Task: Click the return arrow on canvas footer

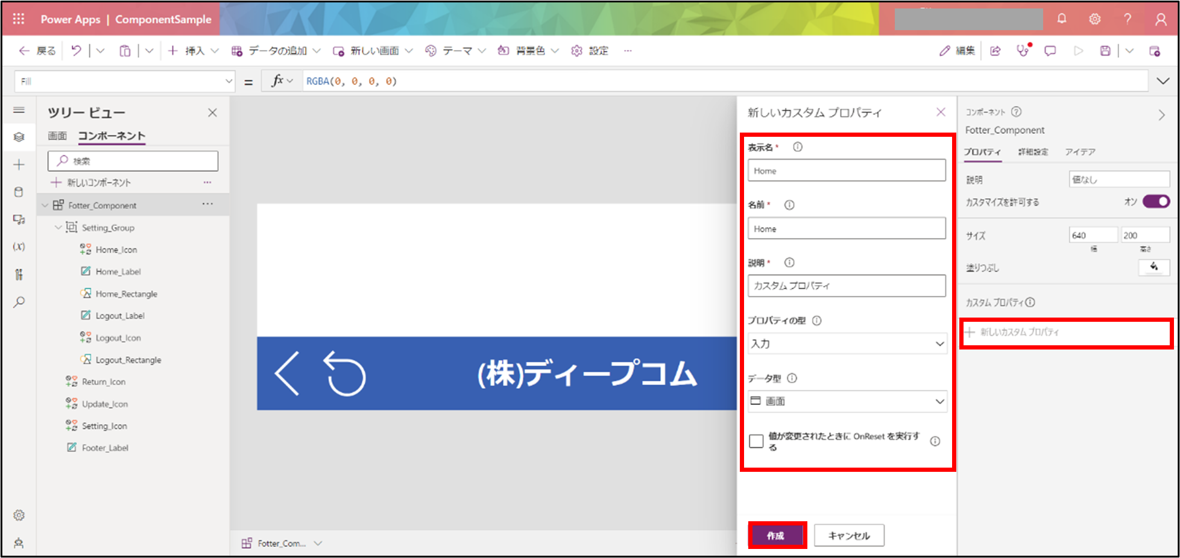Action: point(287,374)
